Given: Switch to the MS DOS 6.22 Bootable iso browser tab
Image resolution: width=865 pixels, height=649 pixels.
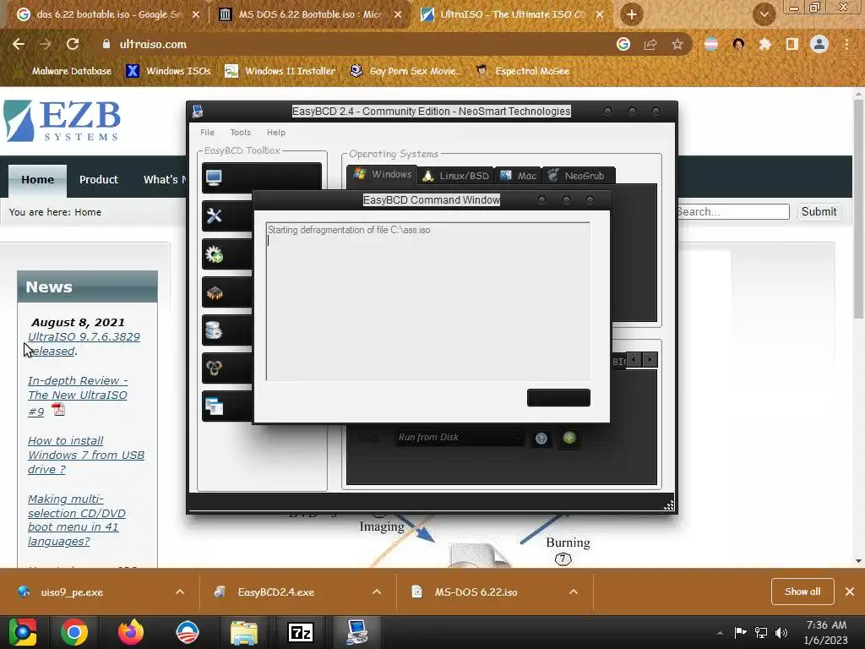Looking at the screenshot, I should 310,14.
